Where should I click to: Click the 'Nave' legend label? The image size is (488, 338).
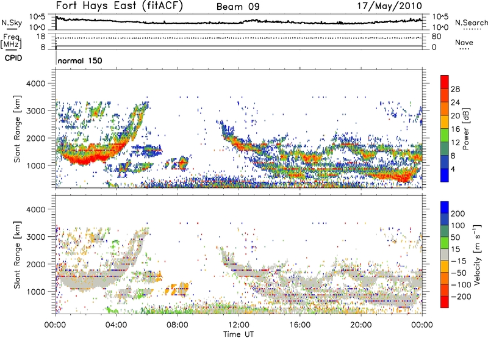[464, 42]
